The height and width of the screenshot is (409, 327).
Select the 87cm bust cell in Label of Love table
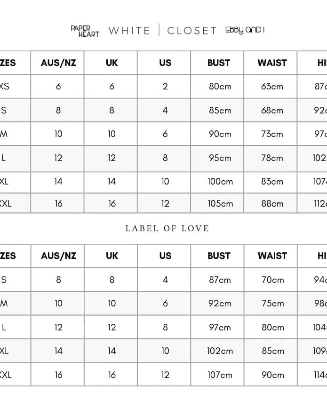pyautogui.click(x=220, y=280)
